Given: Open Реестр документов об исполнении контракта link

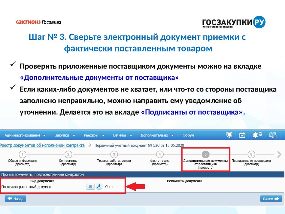Looking at the screenshot, I should point(42,146).
